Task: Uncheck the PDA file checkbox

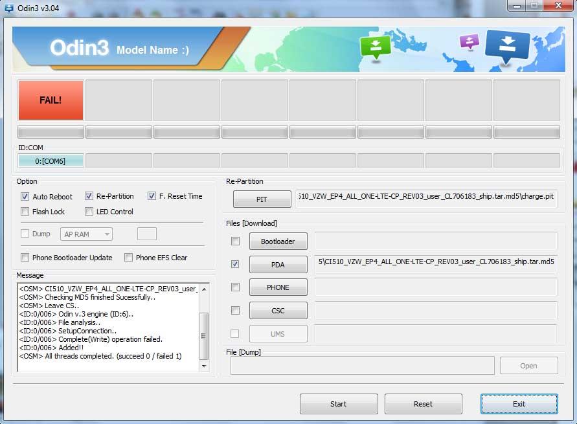Action: tap(235, 264)
